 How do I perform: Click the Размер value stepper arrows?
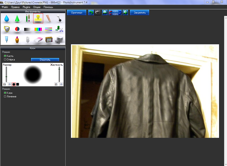click(x=10, y=84)
